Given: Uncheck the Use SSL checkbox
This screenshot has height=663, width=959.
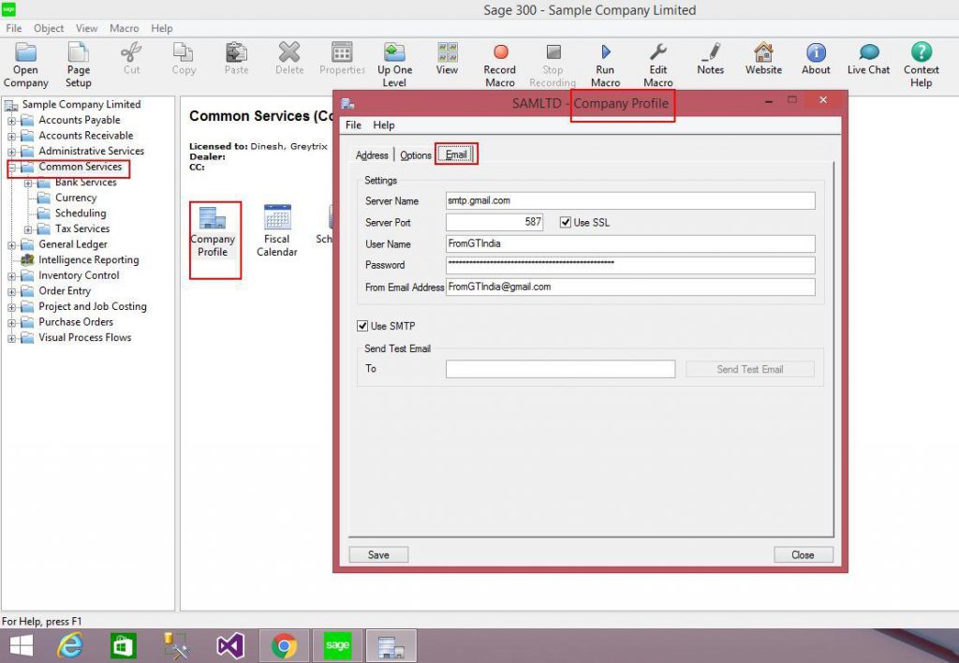Looking at the screenshot, I should pos(566,223).
